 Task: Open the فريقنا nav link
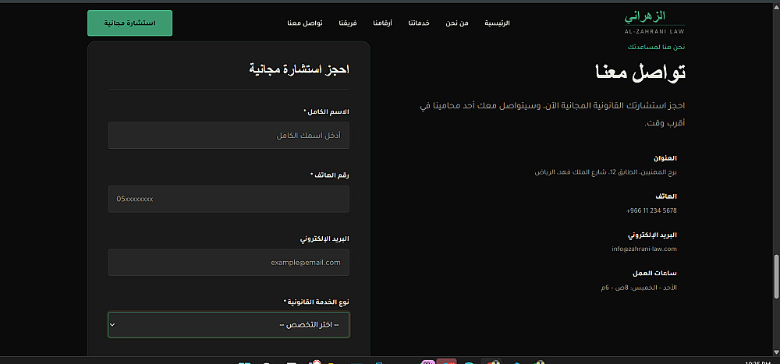tap(348, 23)
